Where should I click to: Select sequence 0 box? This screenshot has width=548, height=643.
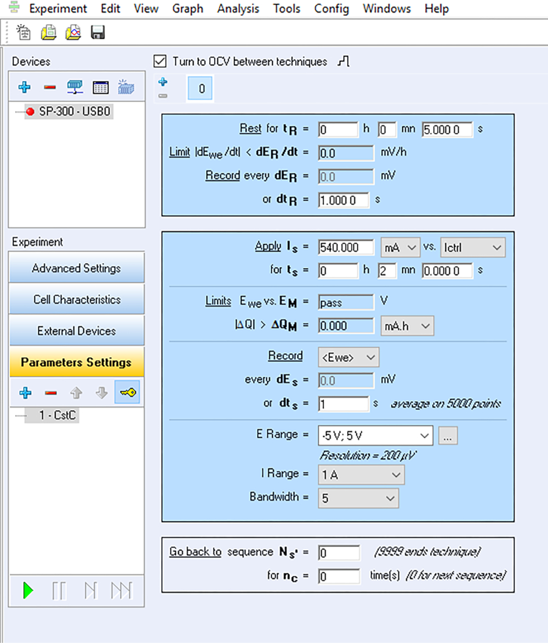(x=200, y=88)
